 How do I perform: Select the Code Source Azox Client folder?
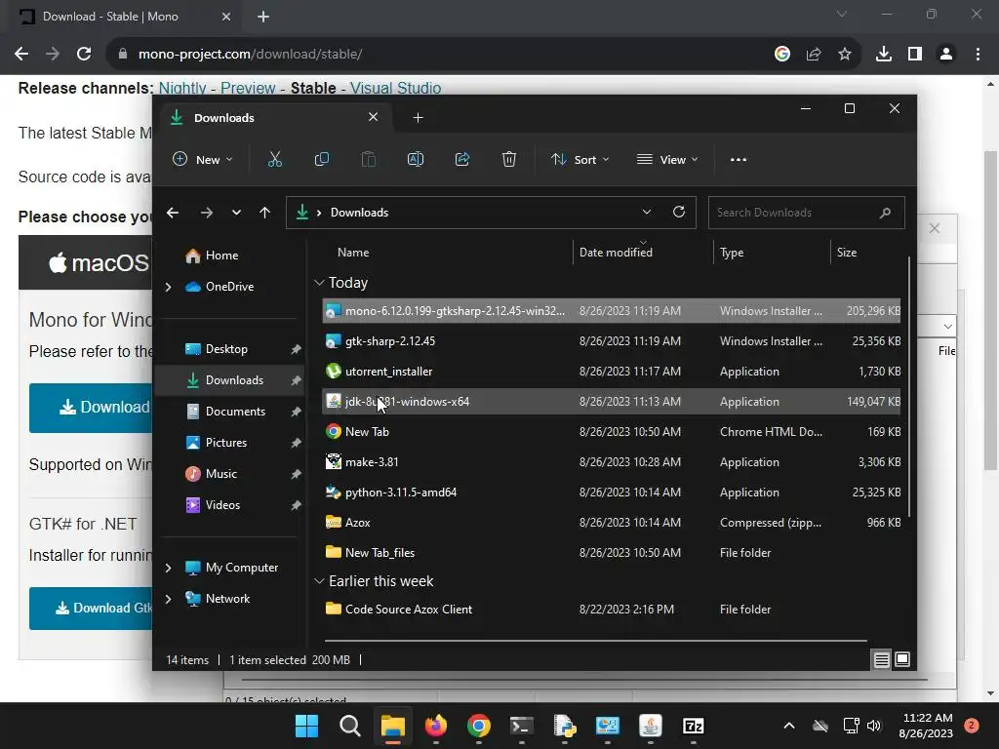click(611, 610)
